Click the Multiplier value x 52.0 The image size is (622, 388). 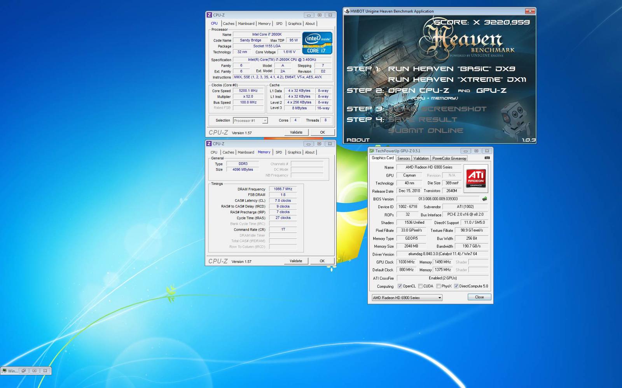pos(248,97)
